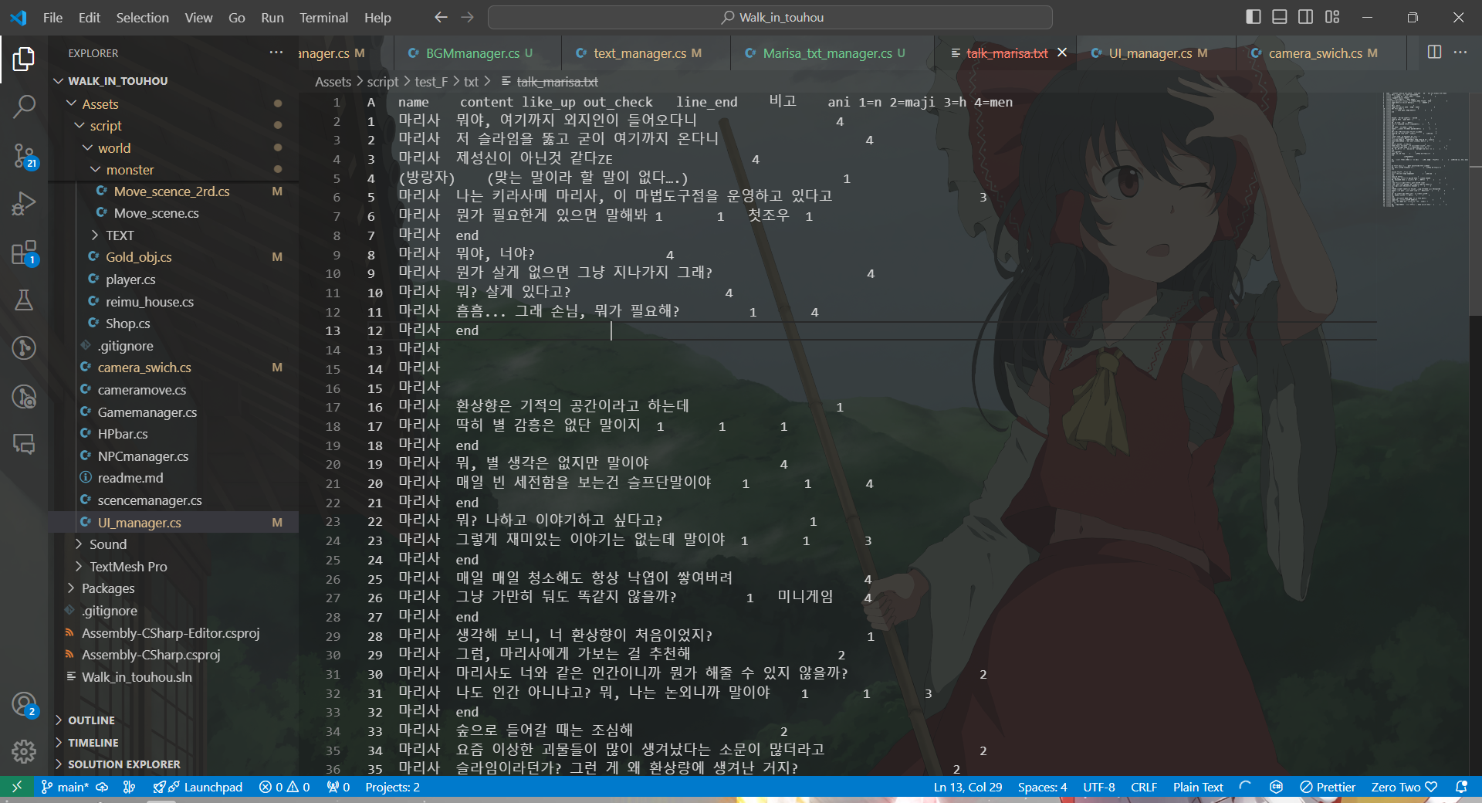Open the Testing flask icon

pos(24,300)
